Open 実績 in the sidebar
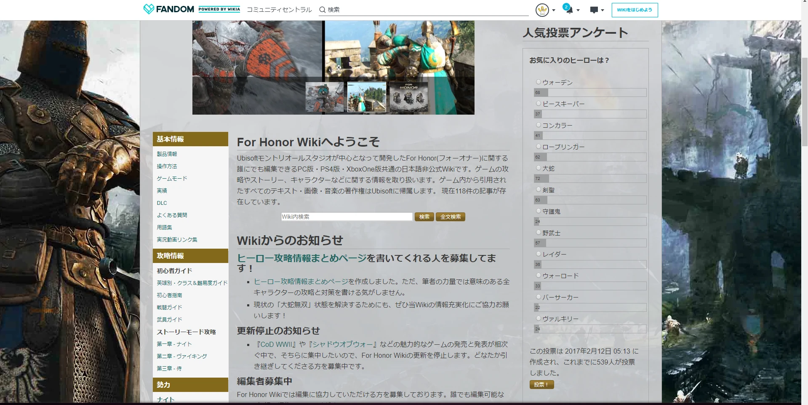The image size is (808, 405). (x=162, y=190)
